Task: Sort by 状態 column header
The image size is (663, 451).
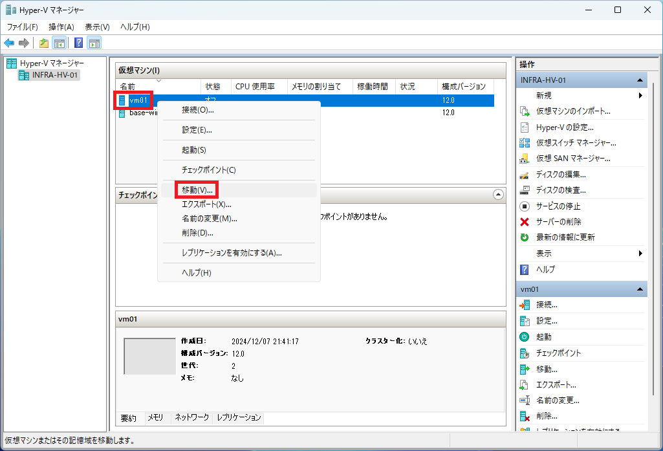Action: (216, 86)
